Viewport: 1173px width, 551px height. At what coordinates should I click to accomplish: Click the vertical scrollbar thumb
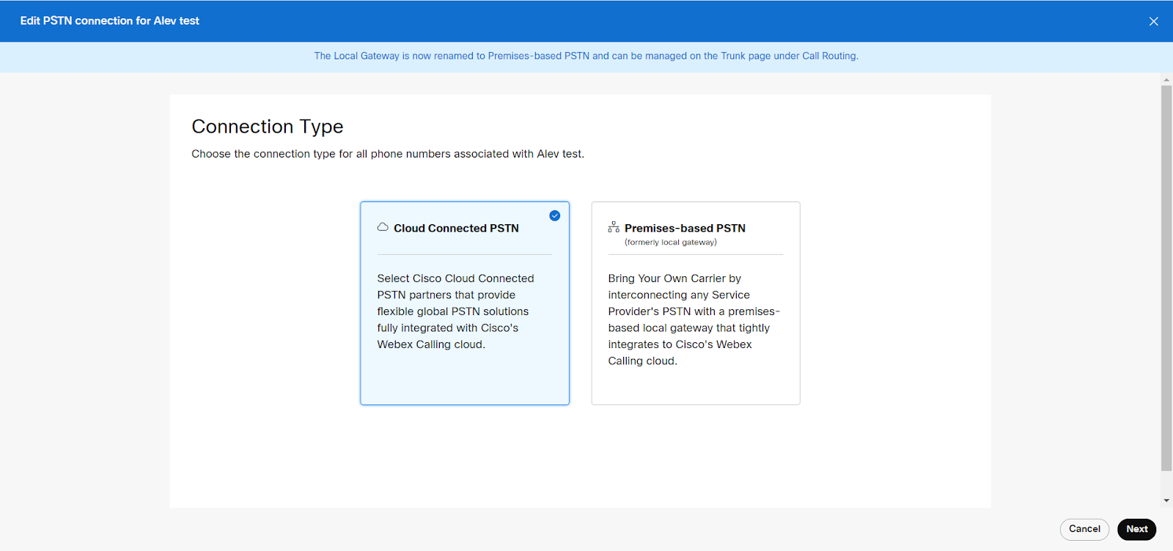1166,278
